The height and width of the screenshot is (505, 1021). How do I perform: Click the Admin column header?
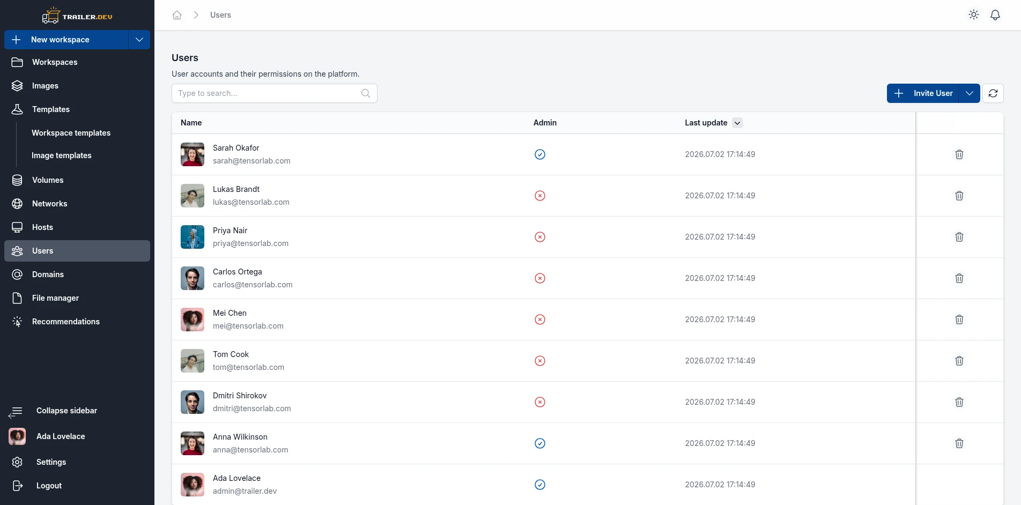545,123
